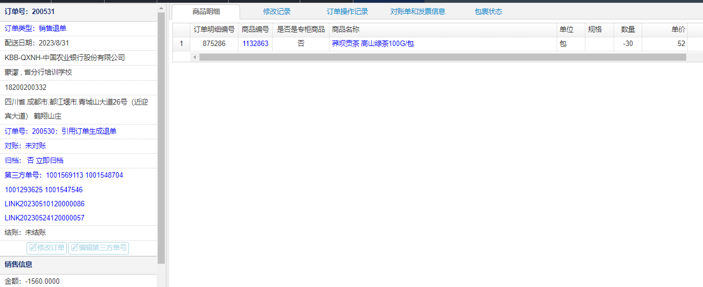Click the left panel vertical scrollbar thumb
Image resolution: width=703 pixels, height=287 pixels.
(x=161, y=138)
